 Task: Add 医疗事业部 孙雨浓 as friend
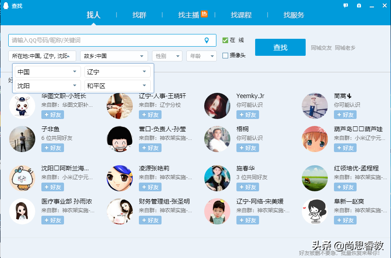pos(53,221)
